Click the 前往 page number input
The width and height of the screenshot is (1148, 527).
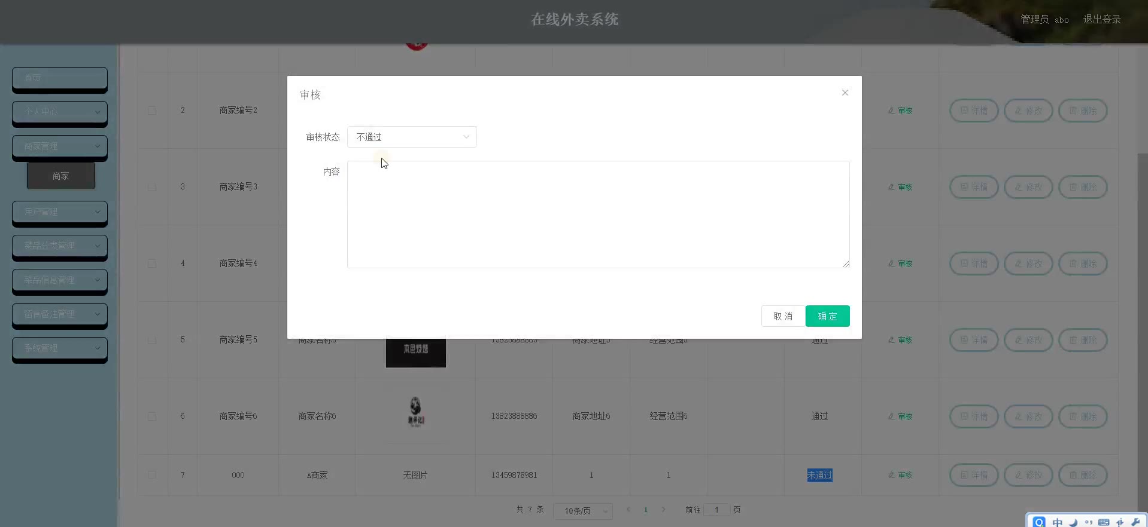click(x=716, y=510)
